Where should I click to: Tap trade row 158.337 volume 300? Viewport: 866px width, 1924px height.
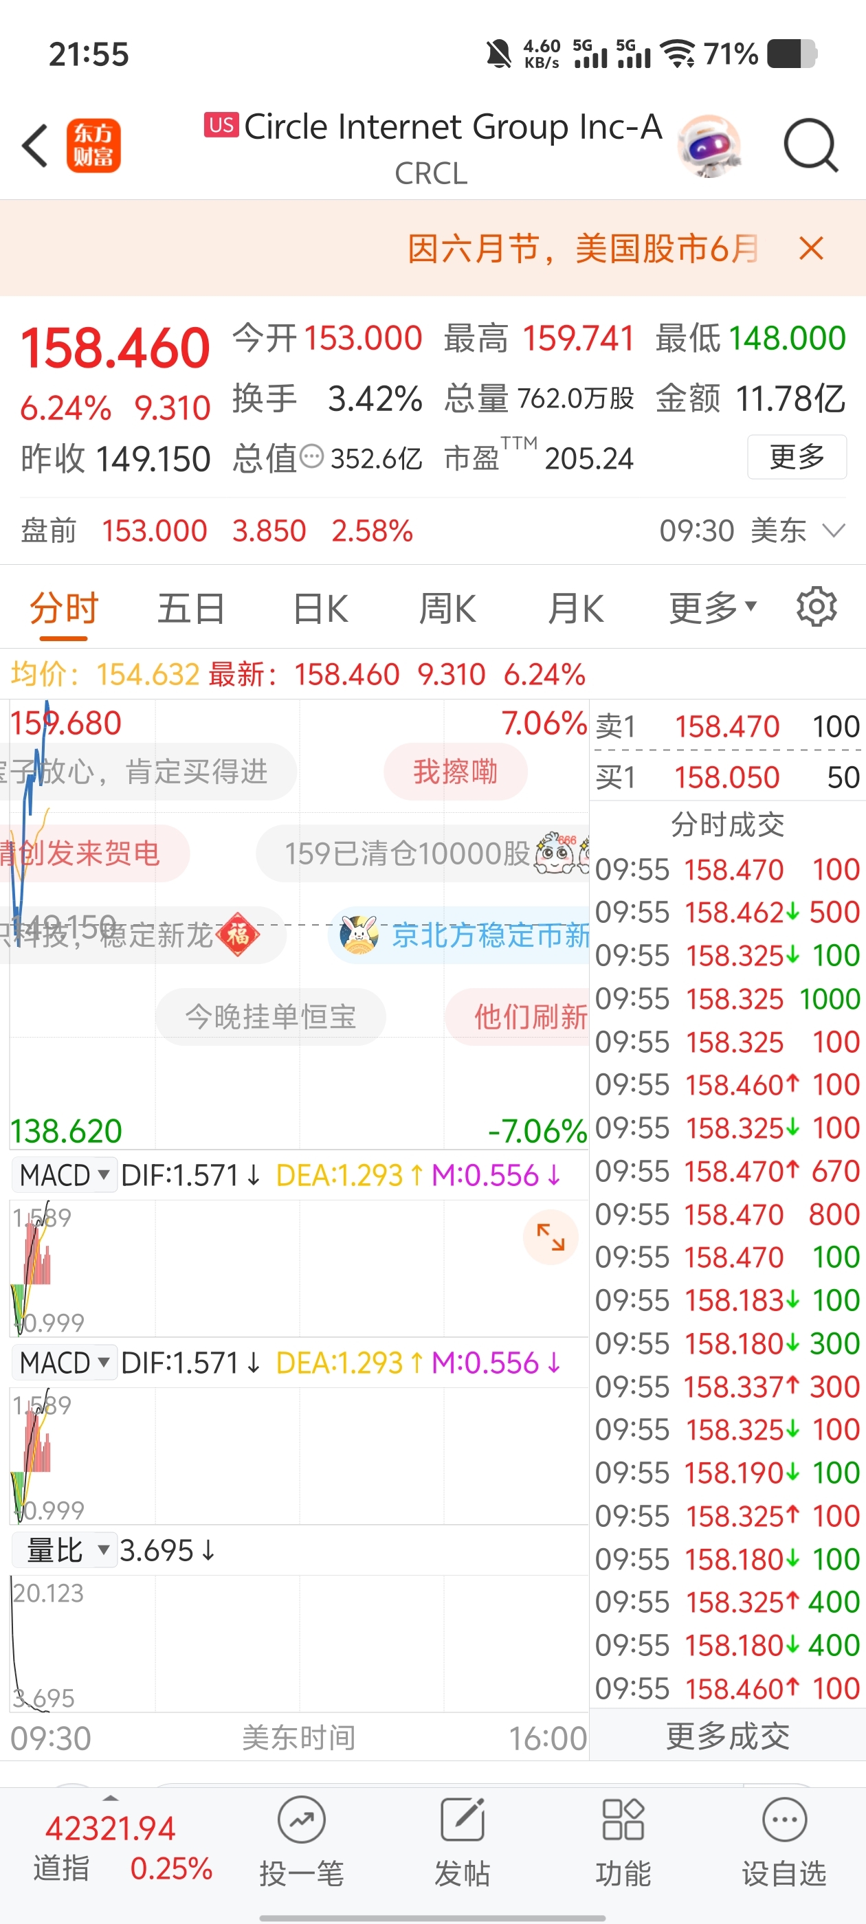(728, 1387)
